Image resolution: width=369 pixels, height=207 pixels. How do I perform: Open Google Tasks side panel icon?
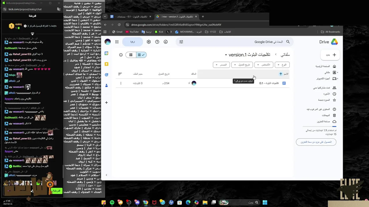106,75
